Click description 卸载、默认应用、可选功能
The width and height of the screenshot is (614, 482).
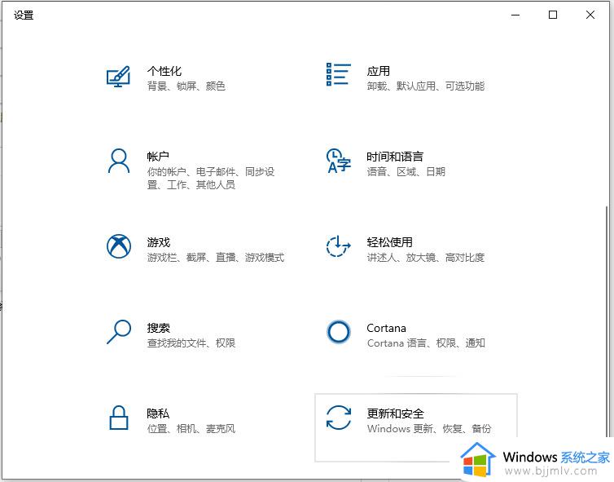pos(426,86)
